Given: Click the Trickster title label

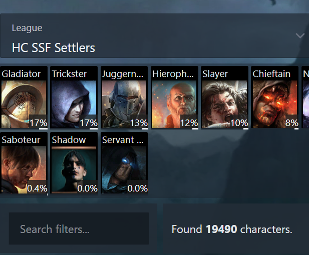Looking at the screenshot, I should (x=69, y=74).
